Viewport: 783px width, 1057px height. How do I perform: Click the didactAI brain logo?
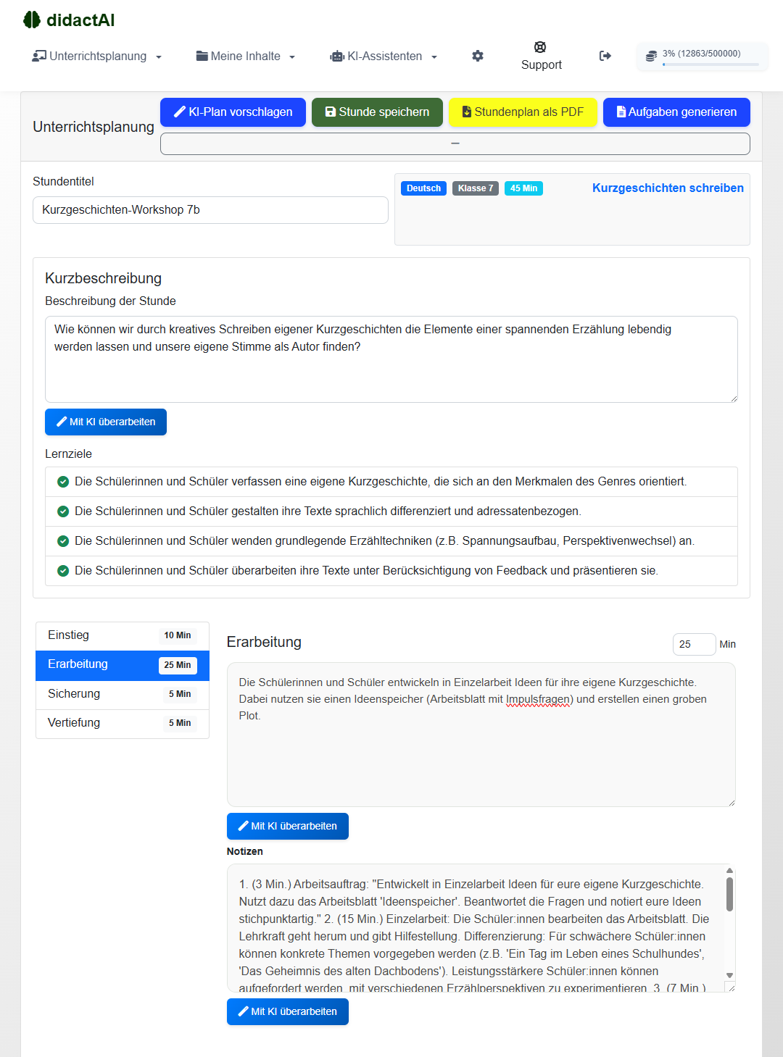coord(32,20)
